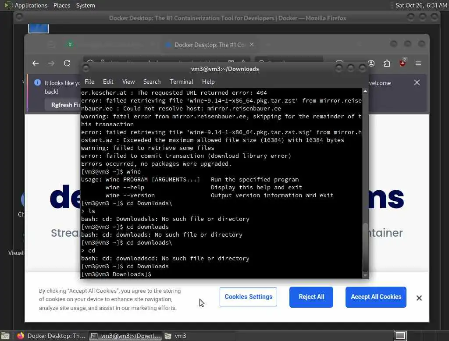Open terminal Search menu
Viewport: 449px width, 341px height.
[x=152, y=82]
